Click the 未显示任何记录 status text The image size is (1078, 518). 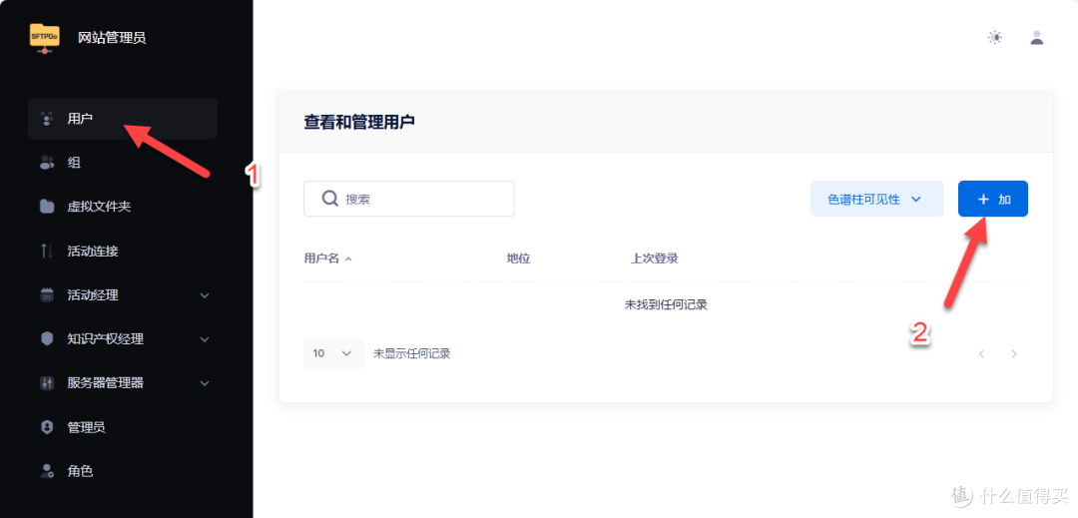point(412,353)
